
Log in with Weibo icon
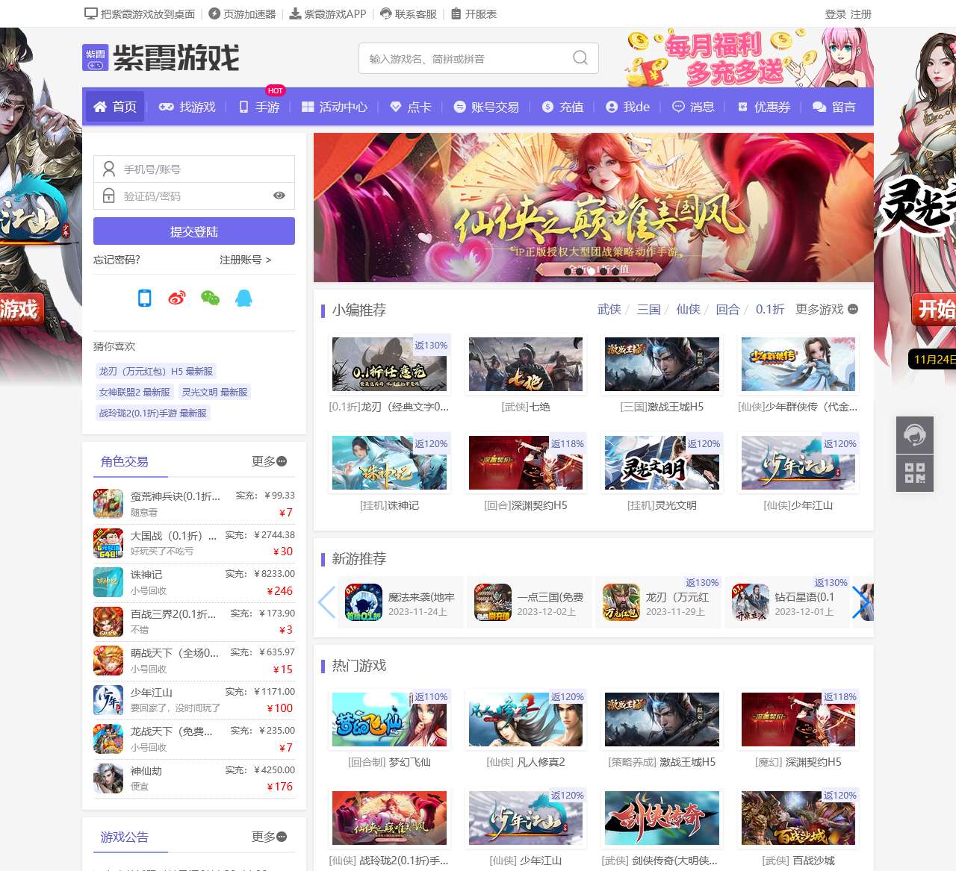pyautogui.click(x=177, y=298)
